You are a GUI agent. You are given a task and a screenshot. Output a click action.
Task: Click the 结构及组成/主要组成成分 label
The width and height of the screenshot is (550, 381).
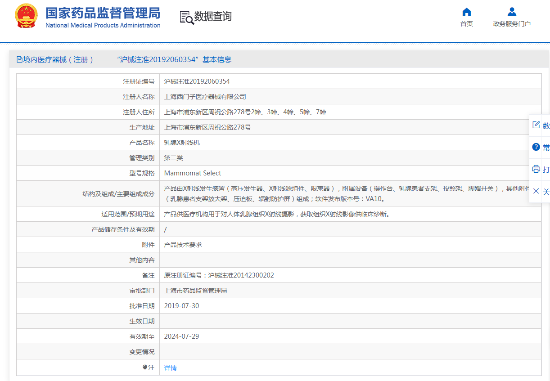pyautogui.click(x=118, y=194)
